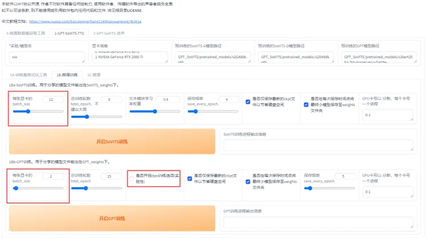Screen dimensions: 427x240
Task: Adjust the SoVITS save_every_epoch slider
Action: [213, 111]
